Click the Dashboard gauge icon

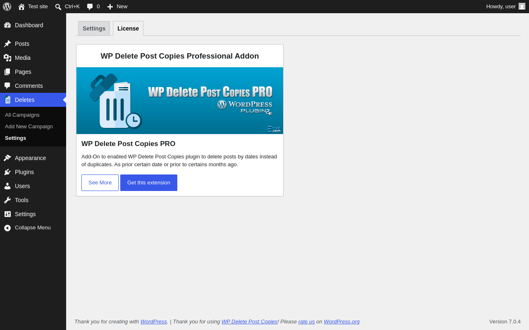(x=7, y=25)
